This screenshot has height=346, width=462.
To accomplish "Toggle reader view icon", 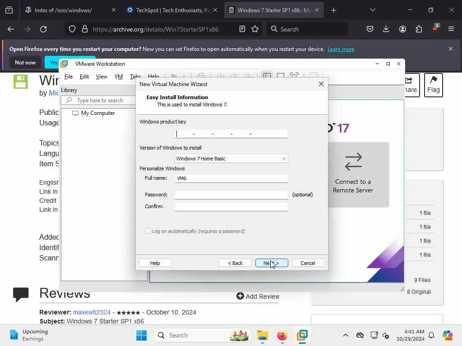I will [242, 29].
